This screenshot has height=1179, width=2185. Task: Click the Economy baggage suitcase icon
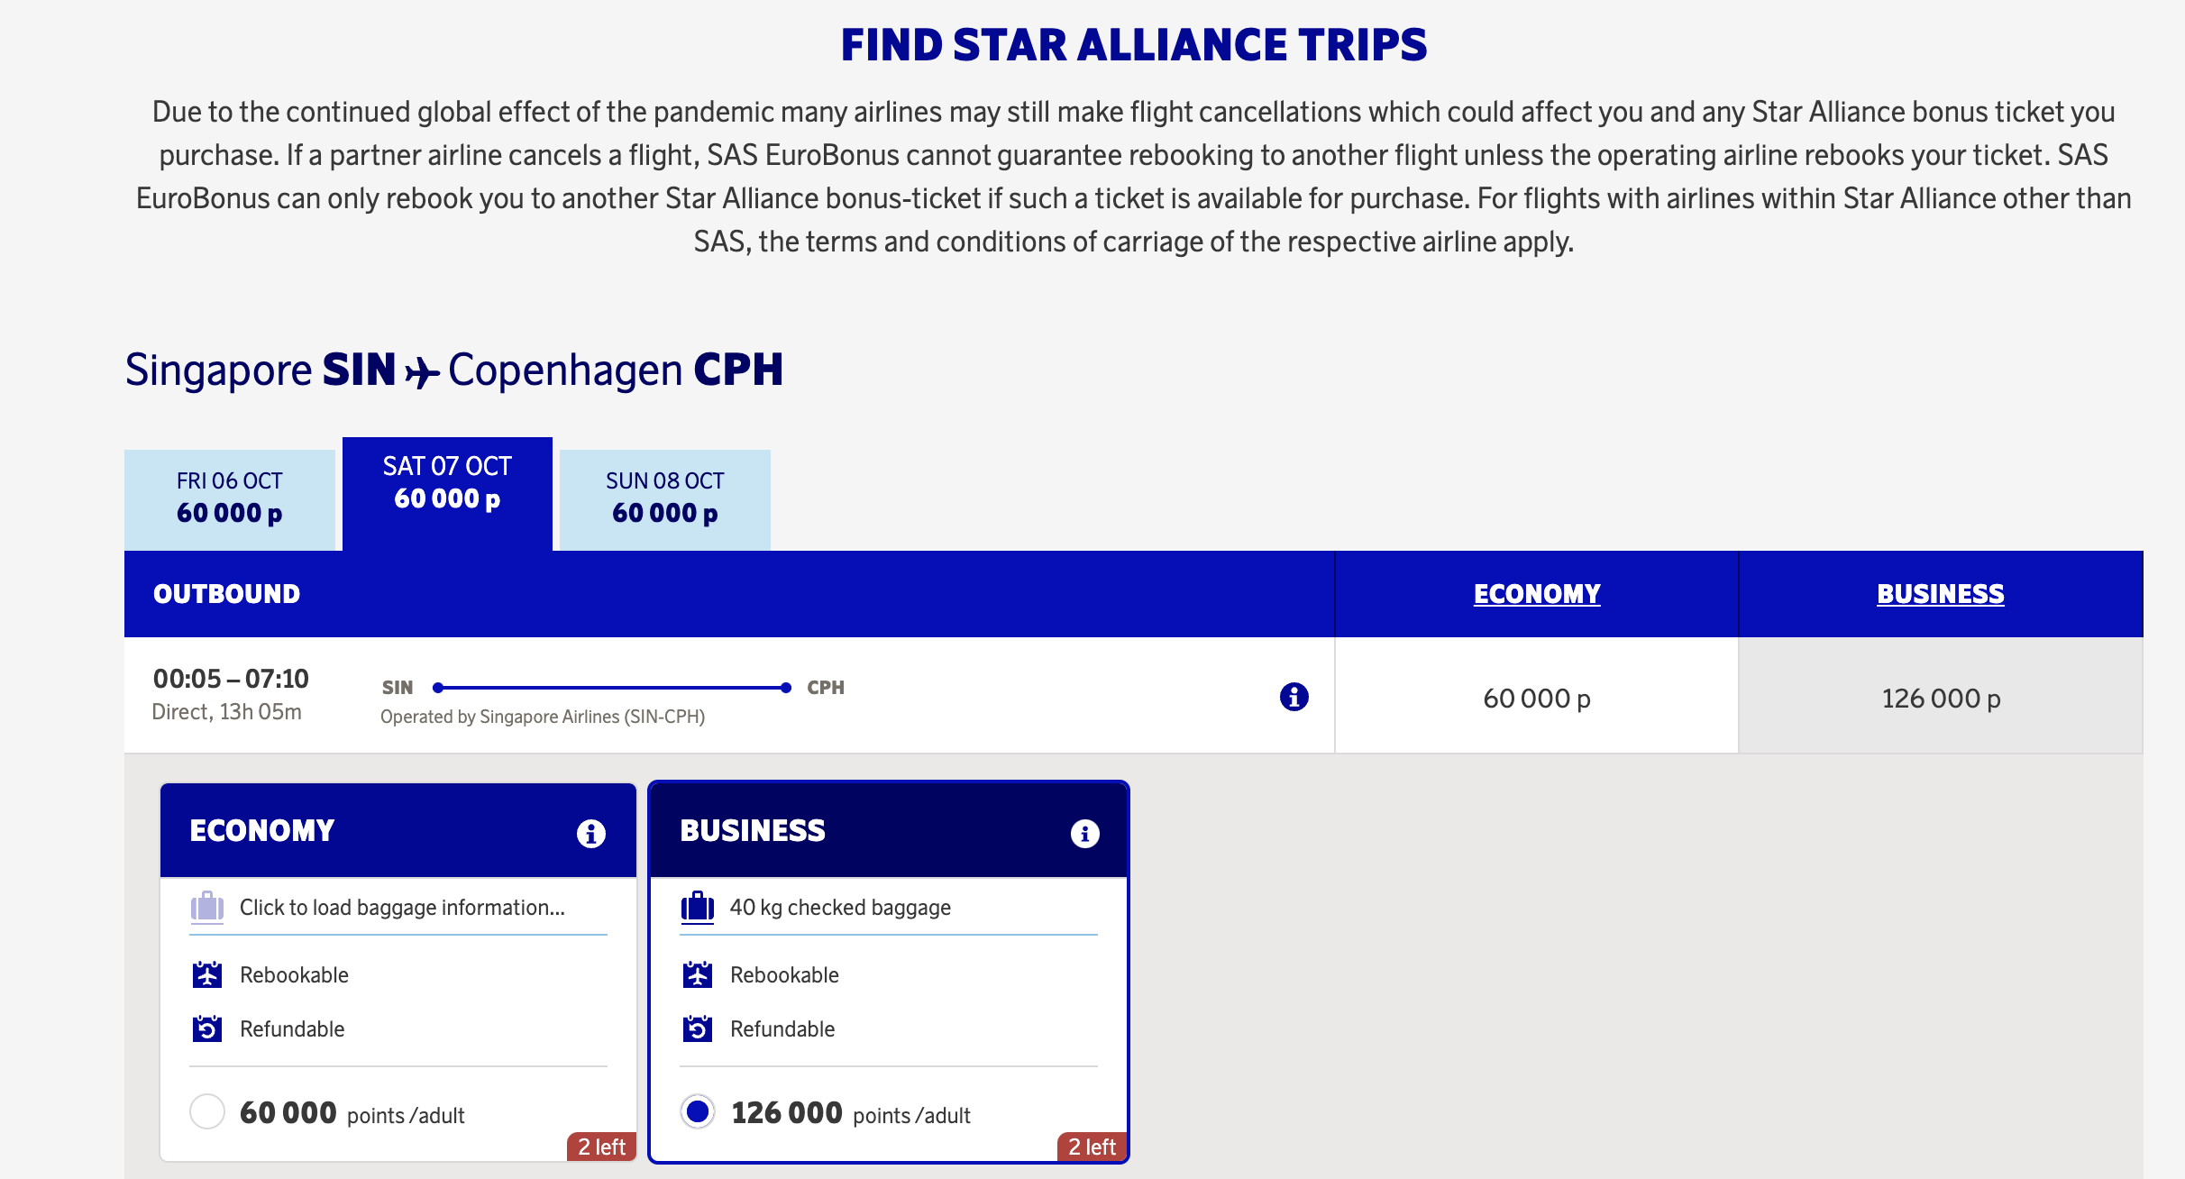point(207,907)
